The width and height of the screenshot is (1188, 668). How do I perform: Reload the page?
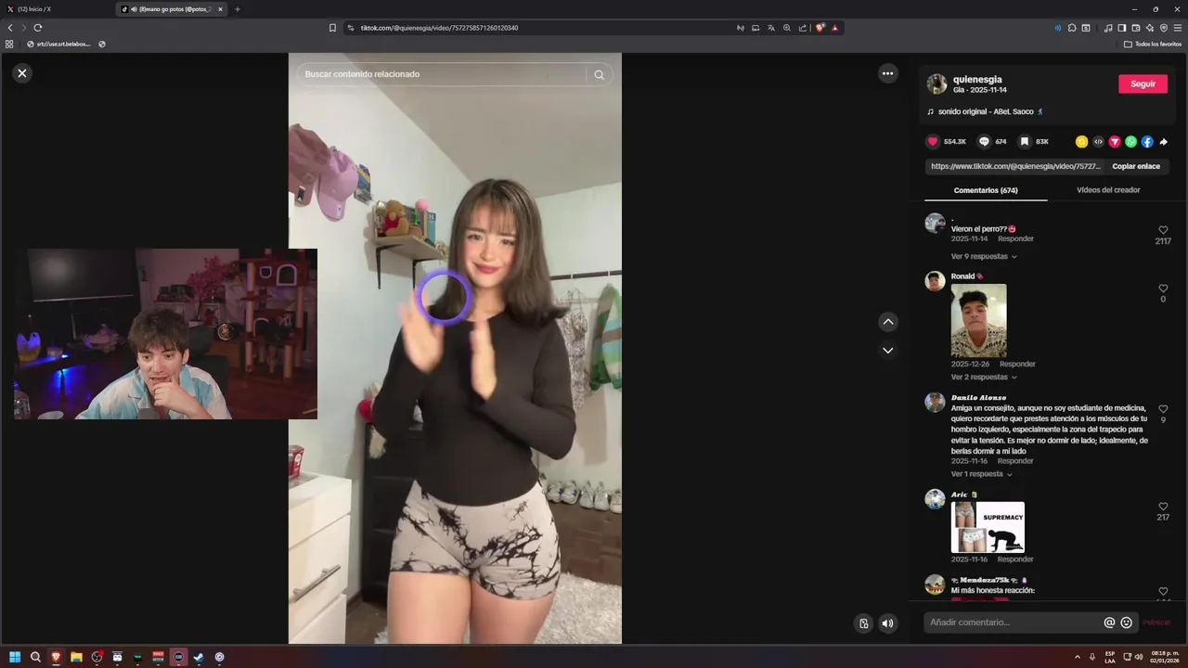pyautogui.click(x=37, y=28)
